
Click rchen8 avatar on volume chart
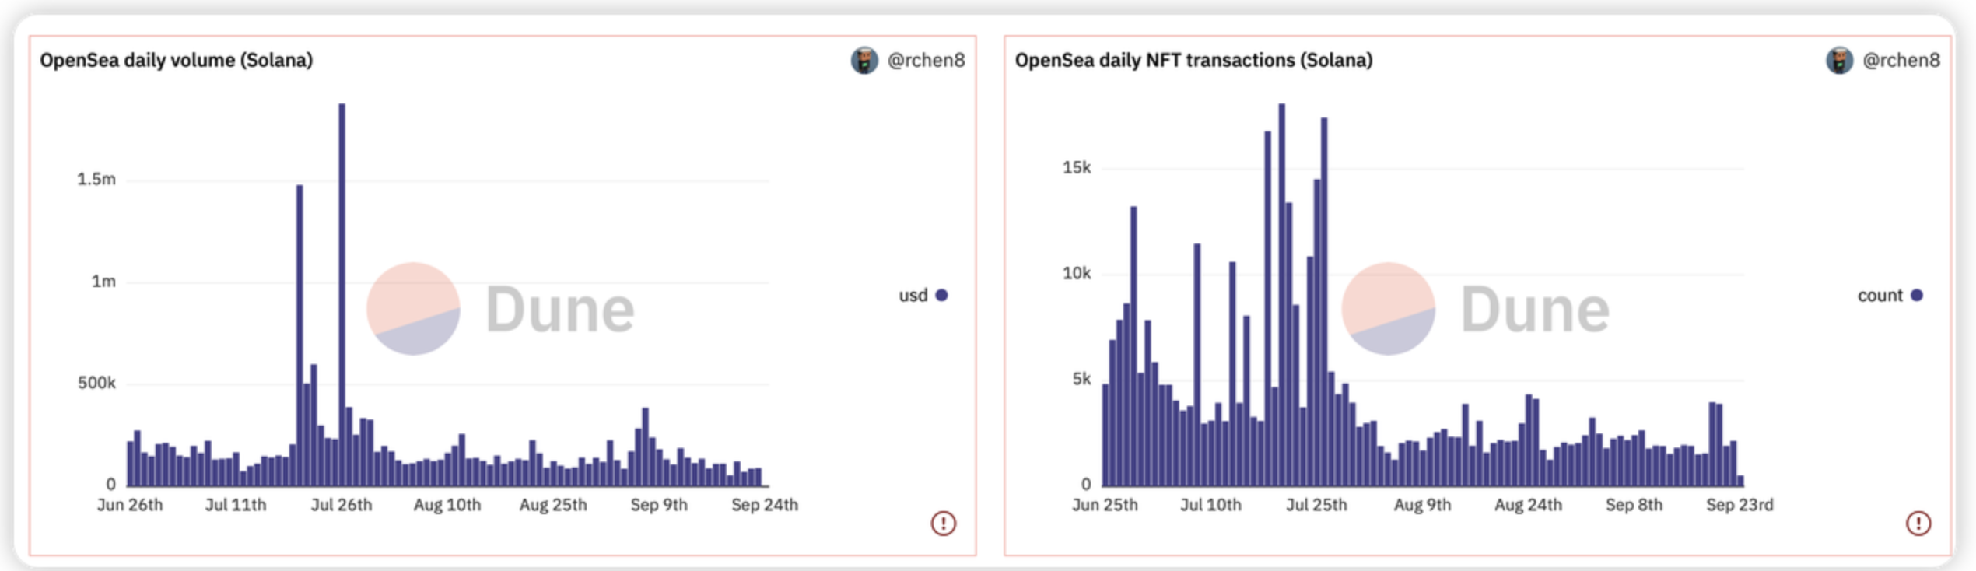coord(864,60)
